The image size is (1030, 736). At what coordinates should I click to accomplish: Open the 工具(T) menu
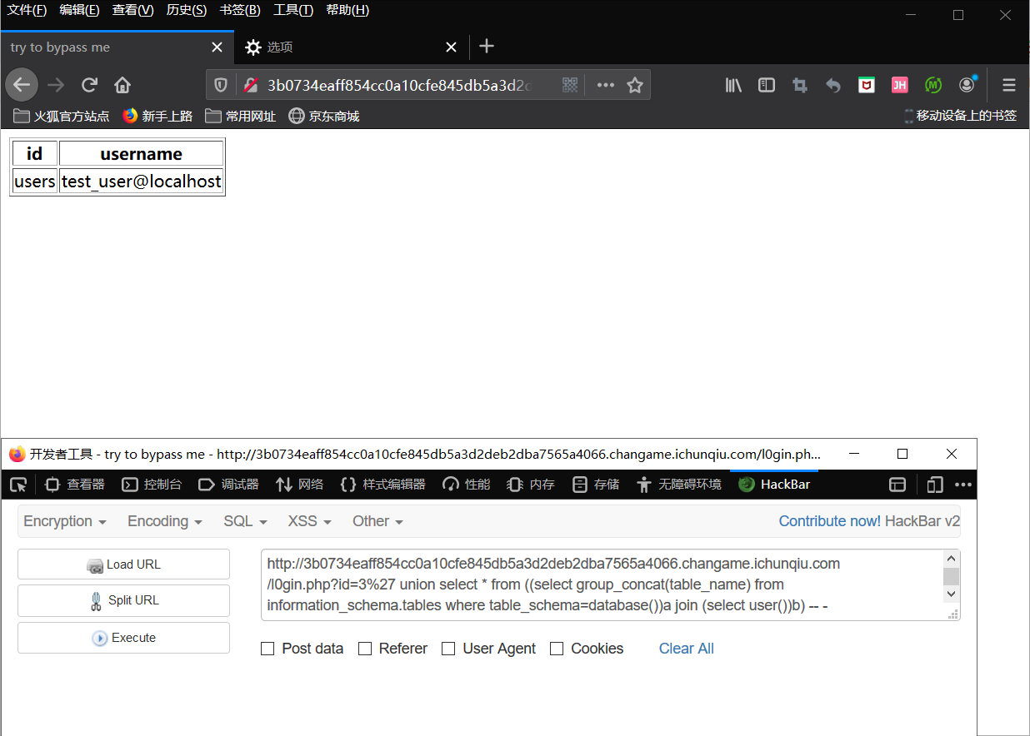pyautogui.click(x=293, y=10)
